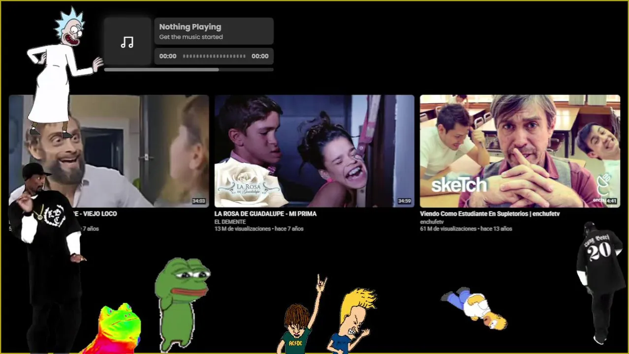Open the enchufetv sketch video thumbnail

click(x=520, y=151)
